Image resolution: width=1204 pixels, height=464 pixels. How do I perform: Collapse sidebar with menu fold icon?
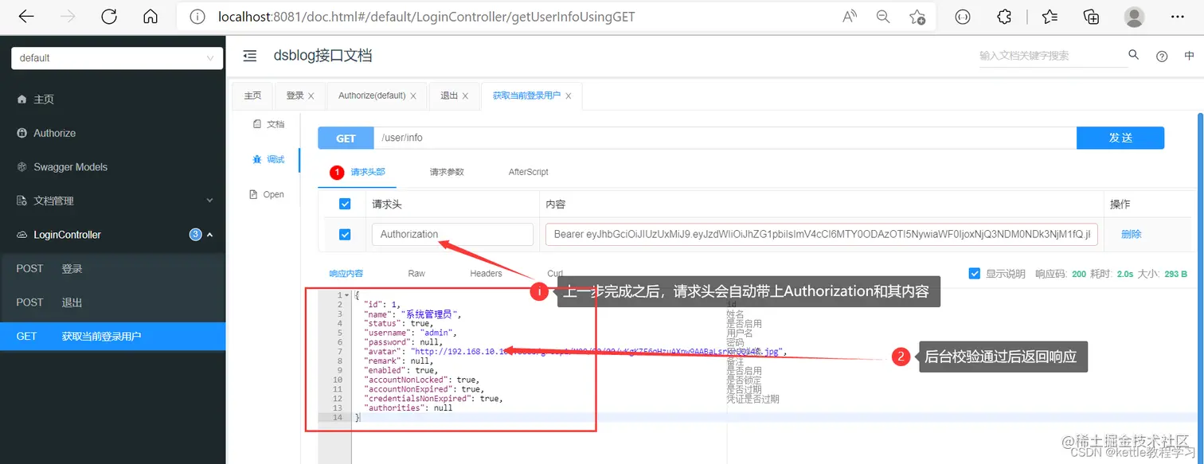pyautogui.click(x=250, y=56)
